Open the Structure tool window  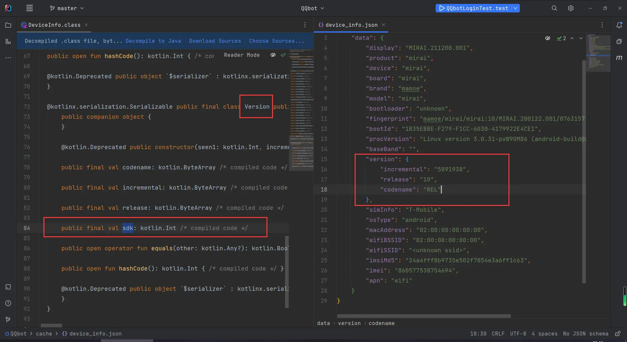coord(8,42)
